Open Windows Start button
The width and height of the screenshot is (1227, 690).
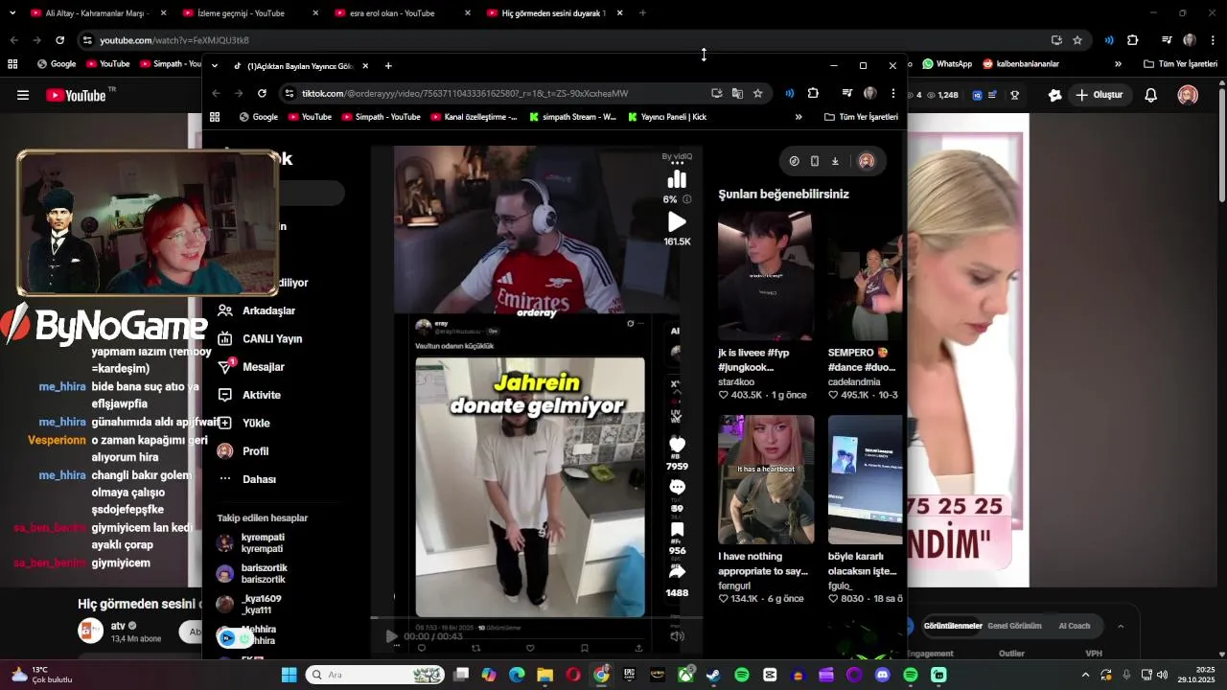click(289, 675)
